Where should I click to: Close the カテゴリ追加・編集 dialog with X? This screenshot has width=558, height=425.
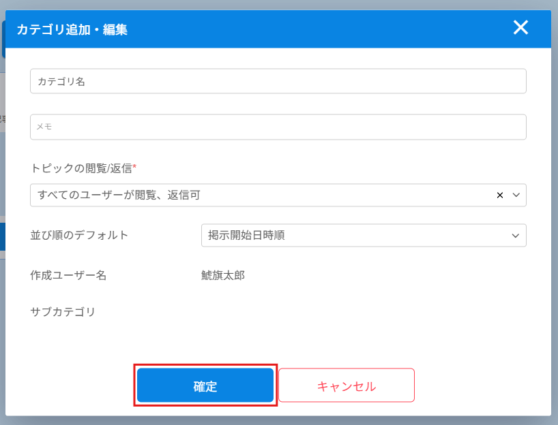pyautogui.click(x=520, y=27)
